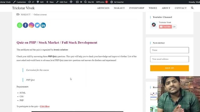Click the orange SIGN UP button
The width and height of the screenshot is (200, 112).
[169, 68]
